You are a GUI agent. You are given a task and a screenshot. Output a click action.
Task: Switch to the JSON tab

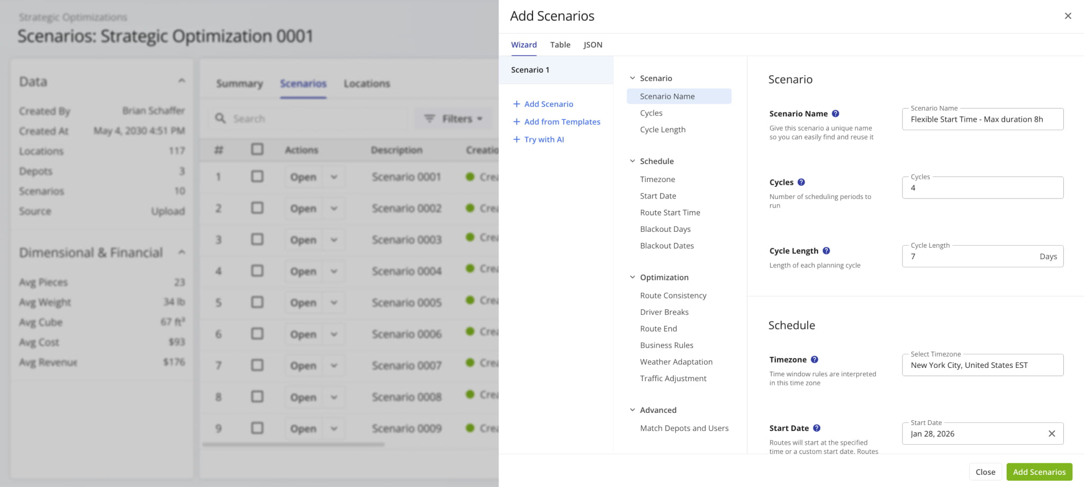click(x=592, y=45)
